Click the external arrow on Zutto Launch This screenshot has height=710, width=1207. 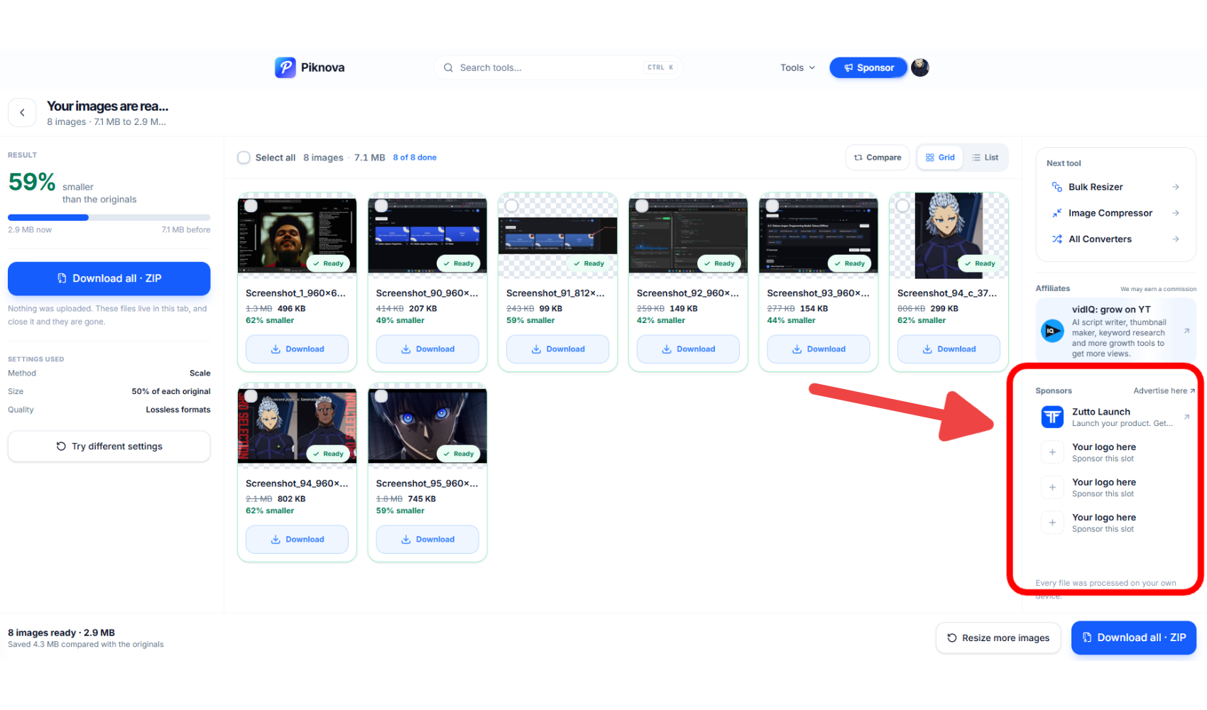click(x=1186, y=417)
